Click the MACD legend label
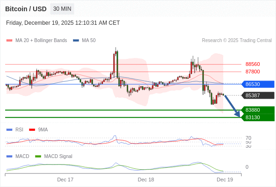The width and height of the screenshot is (276, 187). pos(22,157)
